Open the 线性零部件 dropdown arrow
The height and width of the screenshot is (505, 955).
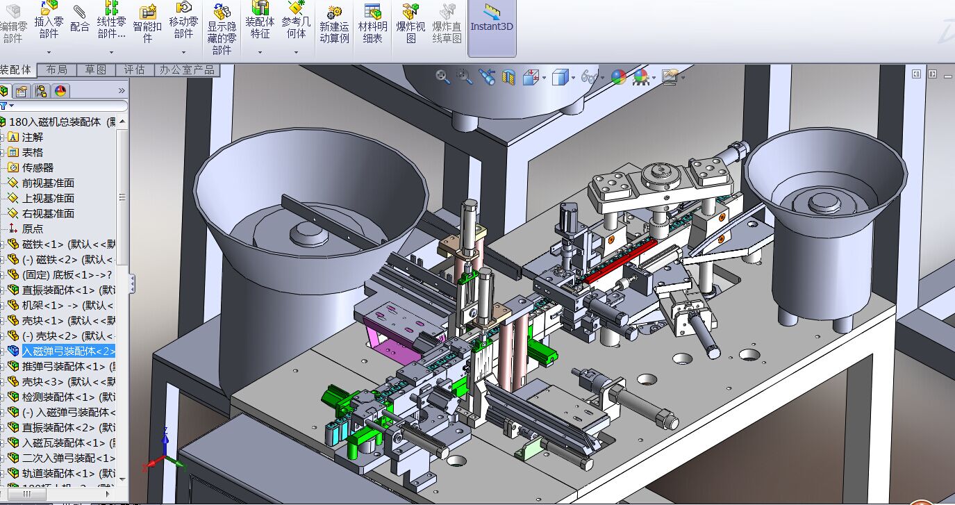(111, 52)
